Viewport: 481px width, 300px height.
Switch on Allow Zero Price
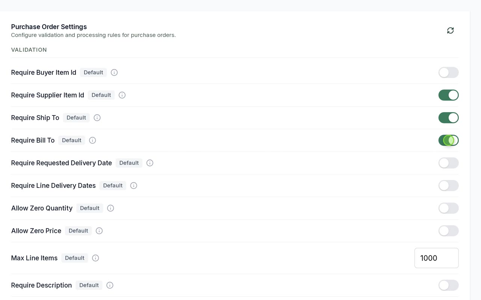(448, 231)
